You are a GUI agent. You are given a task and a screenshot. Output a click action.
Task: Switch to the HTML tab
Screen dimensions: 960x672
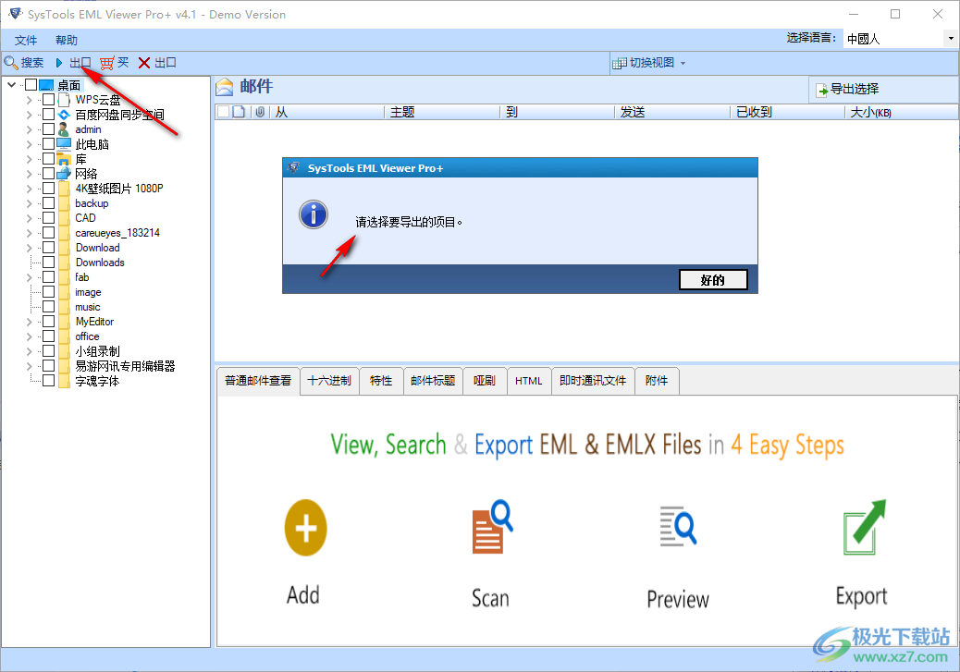[x=528, y=381]
